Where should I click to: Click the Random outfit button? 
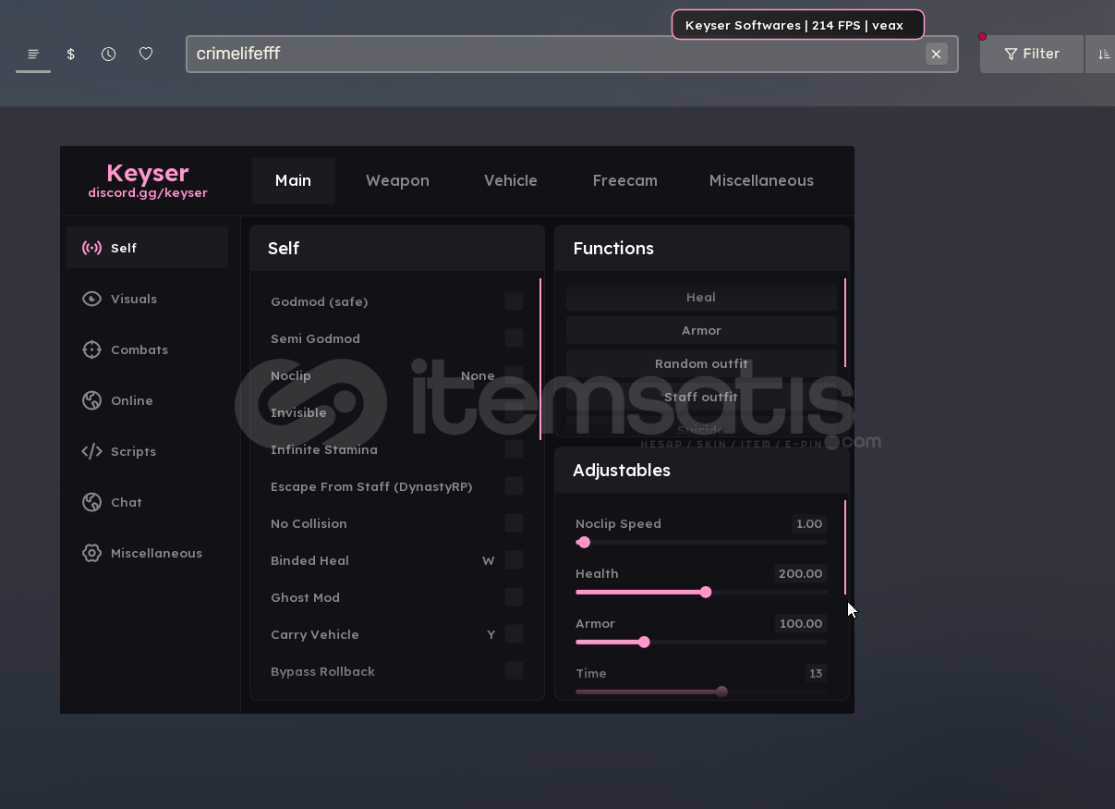pyautogui.click(x=701, y=363)
